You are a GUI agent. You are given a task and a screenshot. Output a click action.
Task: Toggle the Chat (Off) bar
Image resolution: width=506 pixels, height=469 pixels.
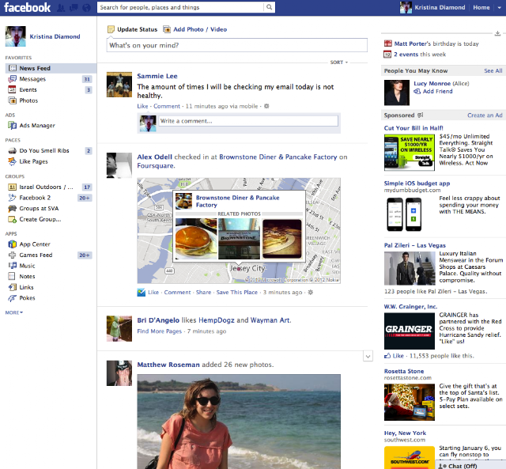click(x=471, y=465)
